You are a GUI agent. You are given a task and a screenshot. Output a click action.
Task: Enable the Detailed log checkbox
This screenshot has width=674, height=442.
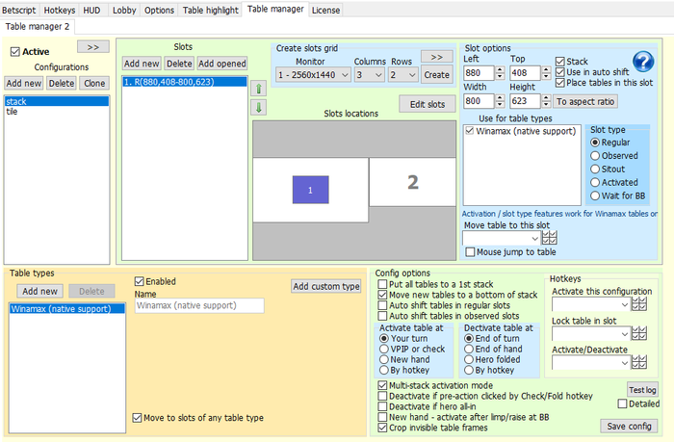coord(622,403)
